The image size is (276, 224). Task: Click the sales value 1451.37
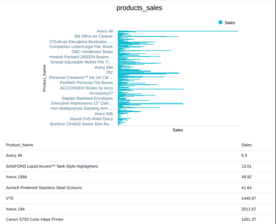[248, 219]
